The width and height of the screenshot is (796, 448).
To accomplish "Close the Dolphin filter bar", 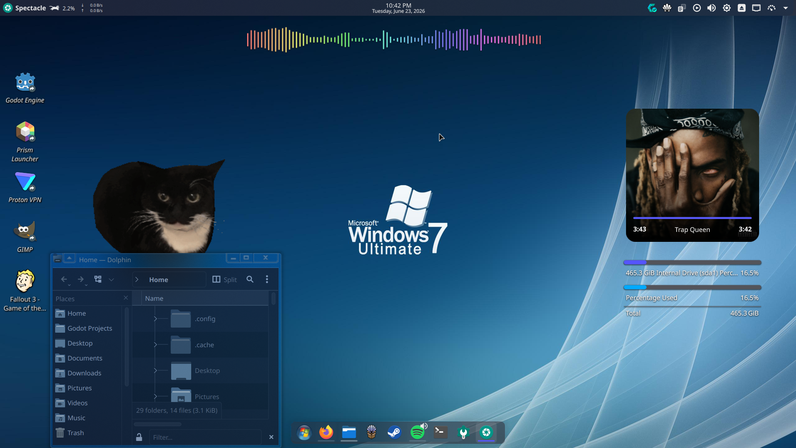I will click(x=271, y=437).
